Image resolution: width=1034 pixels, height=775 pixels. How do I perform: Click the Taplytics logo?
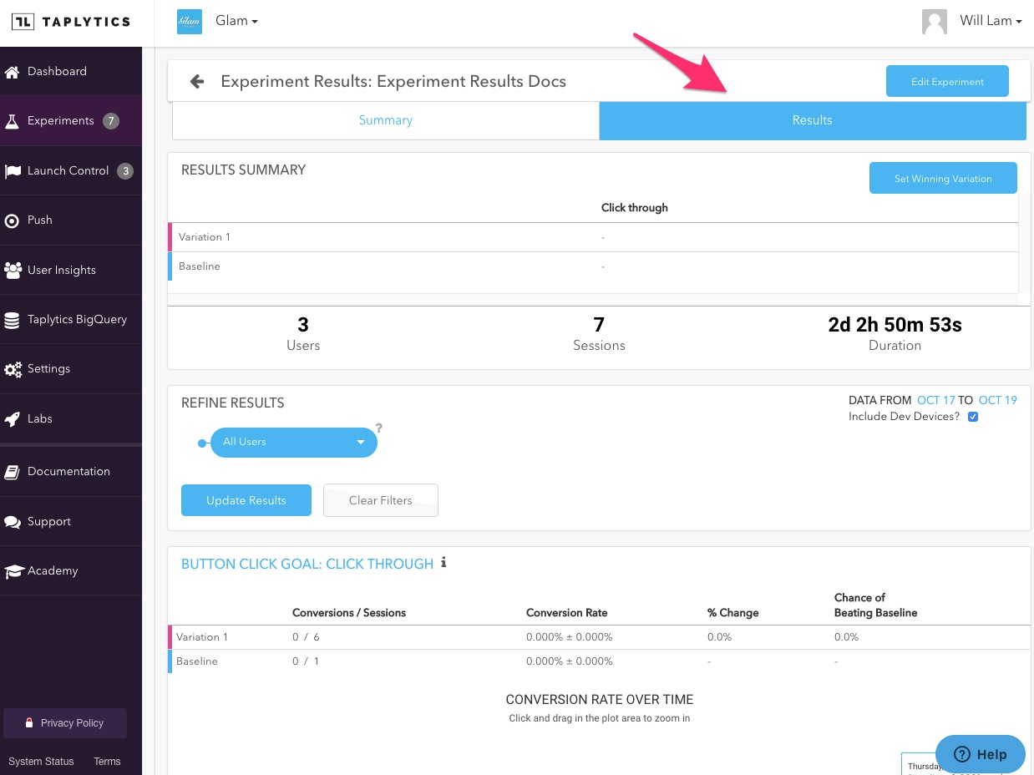70,22
